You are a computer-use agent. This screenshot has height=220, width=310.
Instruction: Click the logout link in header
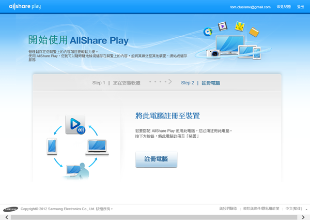(301, 7)
